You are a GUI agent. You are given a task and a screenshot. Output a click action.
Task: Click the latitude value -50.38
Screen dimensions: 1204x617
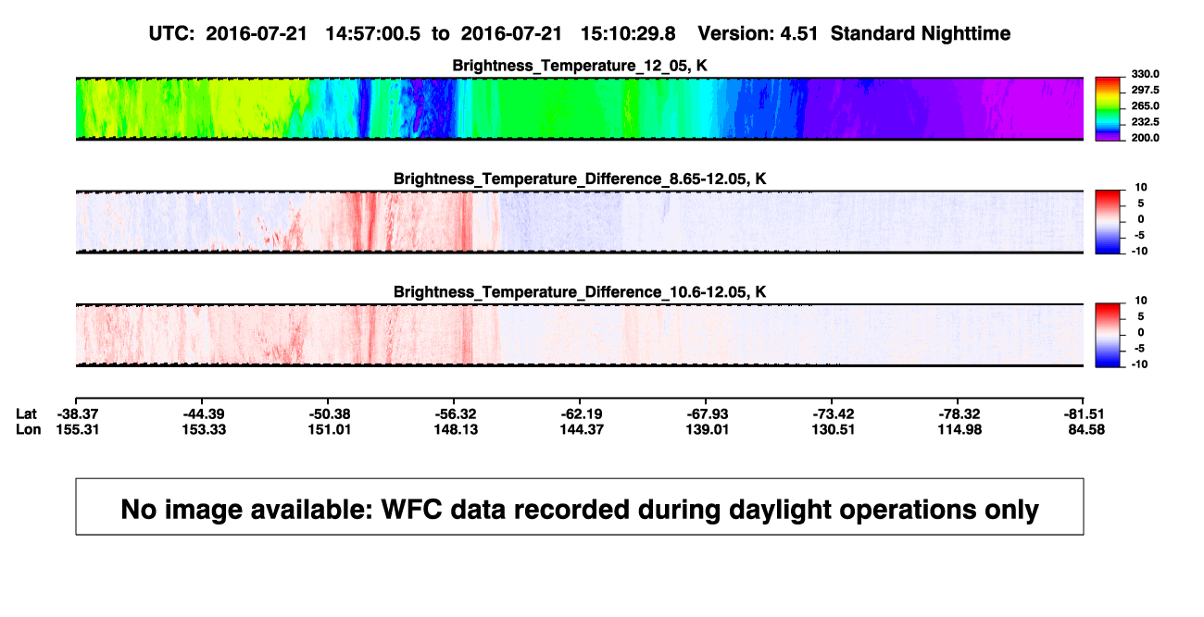(x=328, y=413)
